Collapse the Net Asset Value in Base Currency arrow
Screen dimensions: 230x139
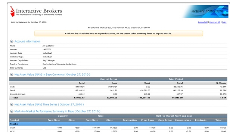point(12,75)
